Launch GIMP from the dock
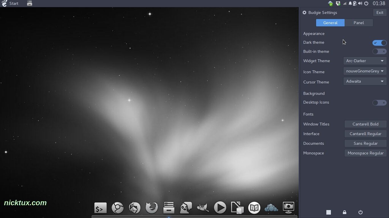Image resolution: width=389 pixels, height=218 pixels. click(203, 208)
